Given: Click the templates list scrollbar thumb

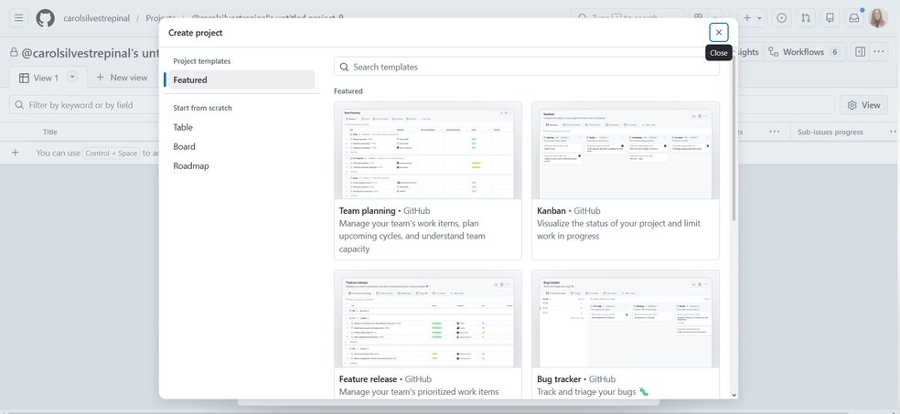Looking at the screenshot, I should tap(734, 139).
